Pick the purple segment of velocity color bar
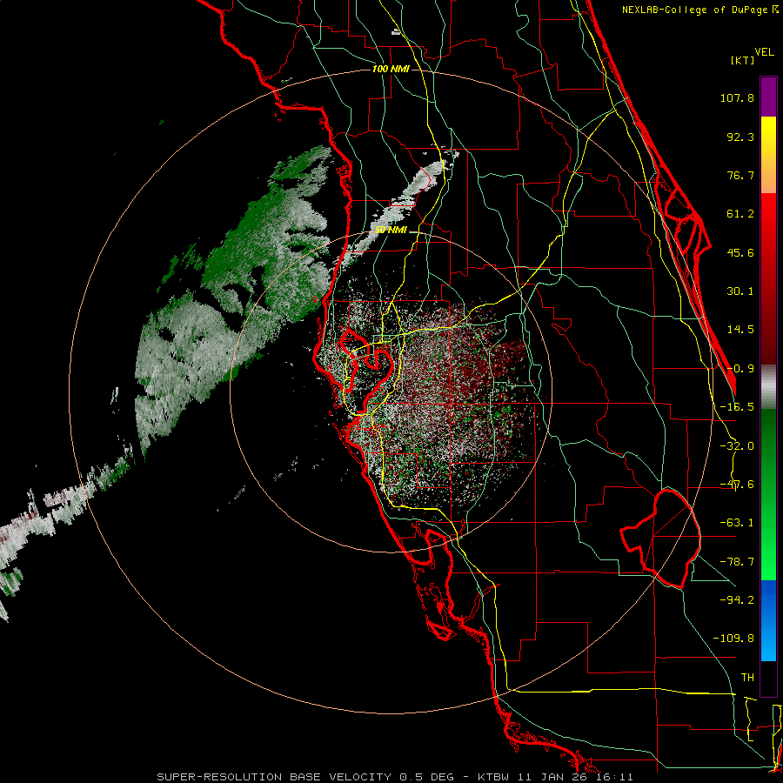783x783 pixels. pyautogui.click(x=768, y=97)
